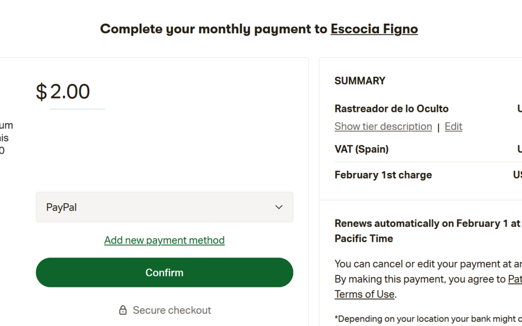Click the Add new payment method link
The width and height of the screenshot is (522, 326).
coord(164,240)
